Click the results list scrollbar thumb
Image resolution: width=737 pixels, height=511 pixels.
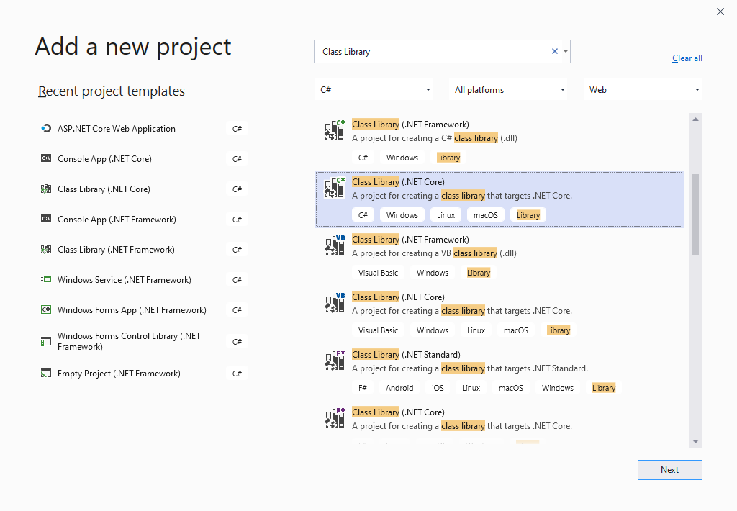(696, 215)
